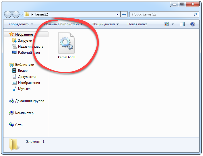The image size is (203, 156).
Task: Go forward with the Forward arrow button
Action: [x=16, y=14]
